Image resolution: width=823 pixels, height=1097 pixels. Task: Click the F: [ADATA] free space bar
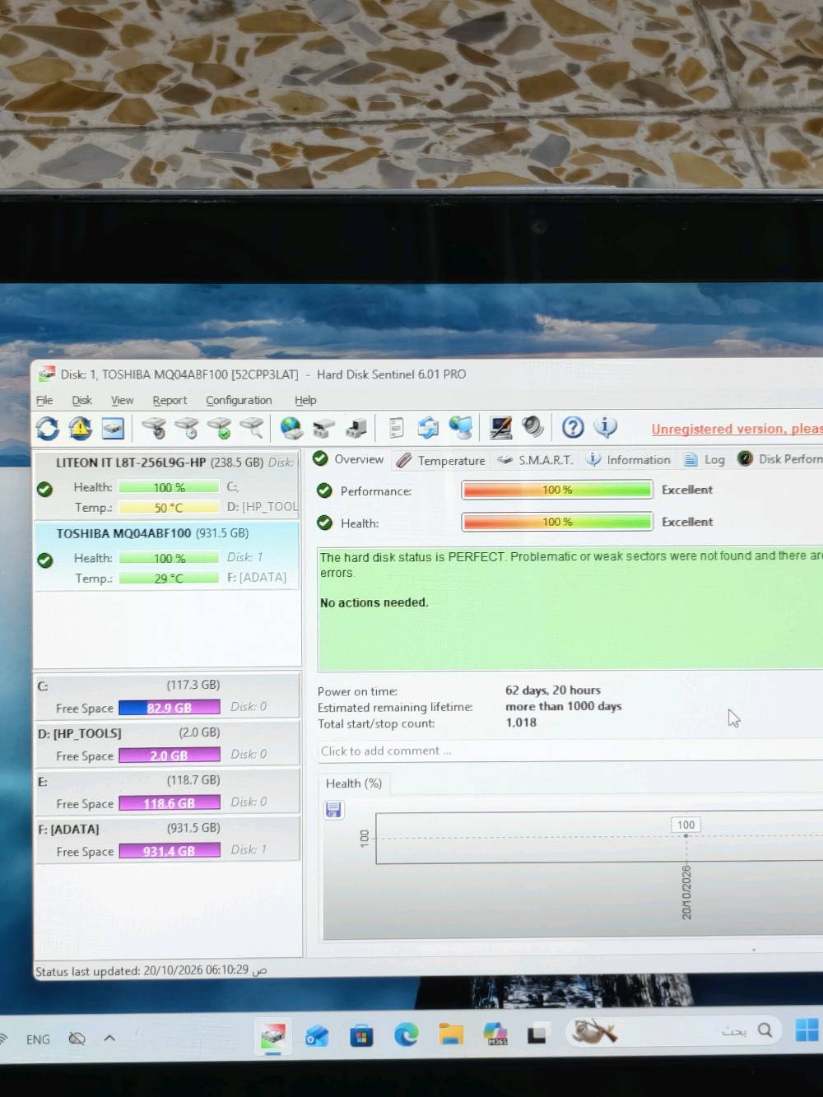tap(170, 851)
